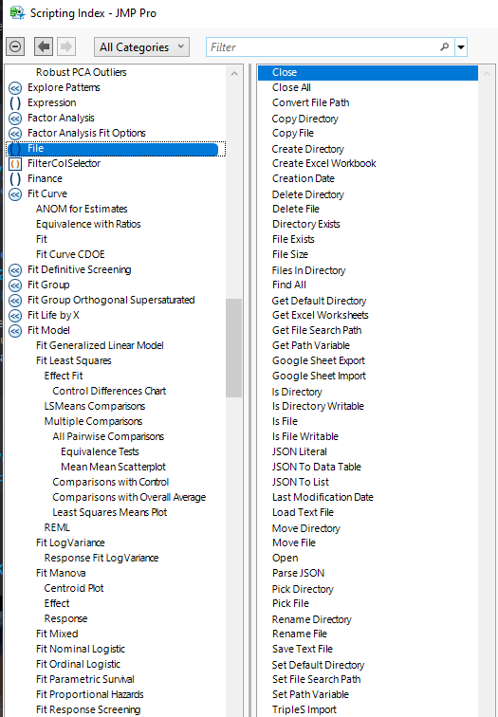Image resolution: width=498 pixels, height=717 pixels.
Task: Select All Pairwise Comparisons item
Action: pos(108,436)
